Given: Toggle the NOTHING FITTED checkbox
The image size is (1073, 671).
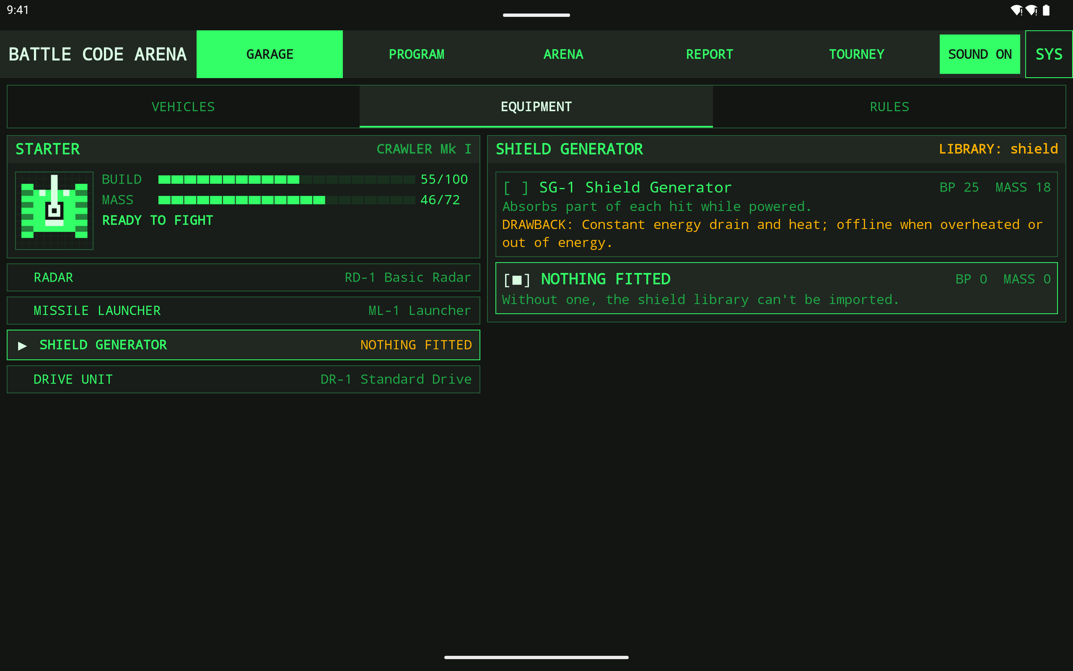Looking at the screenshot, I should point(517,279).
